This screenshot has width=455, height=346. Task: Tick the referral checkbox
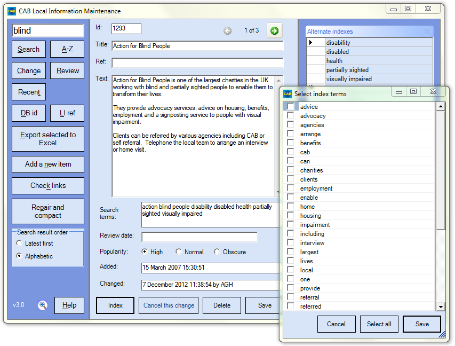(x=291, y=297)
